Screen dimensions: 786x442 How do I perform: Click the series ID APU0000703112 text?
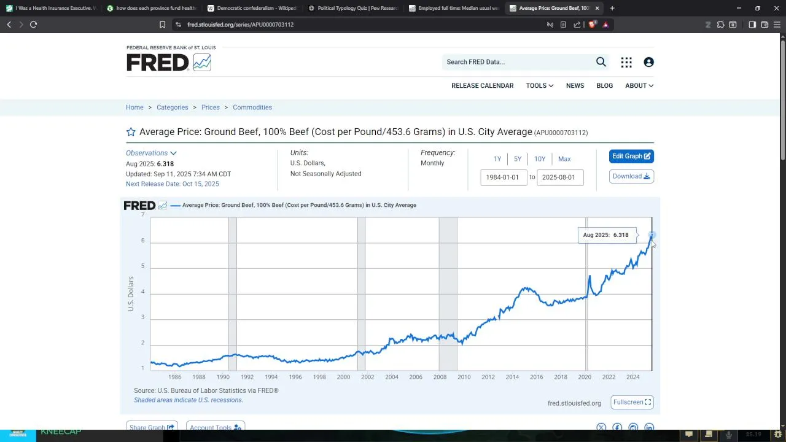tap(561, 133)
